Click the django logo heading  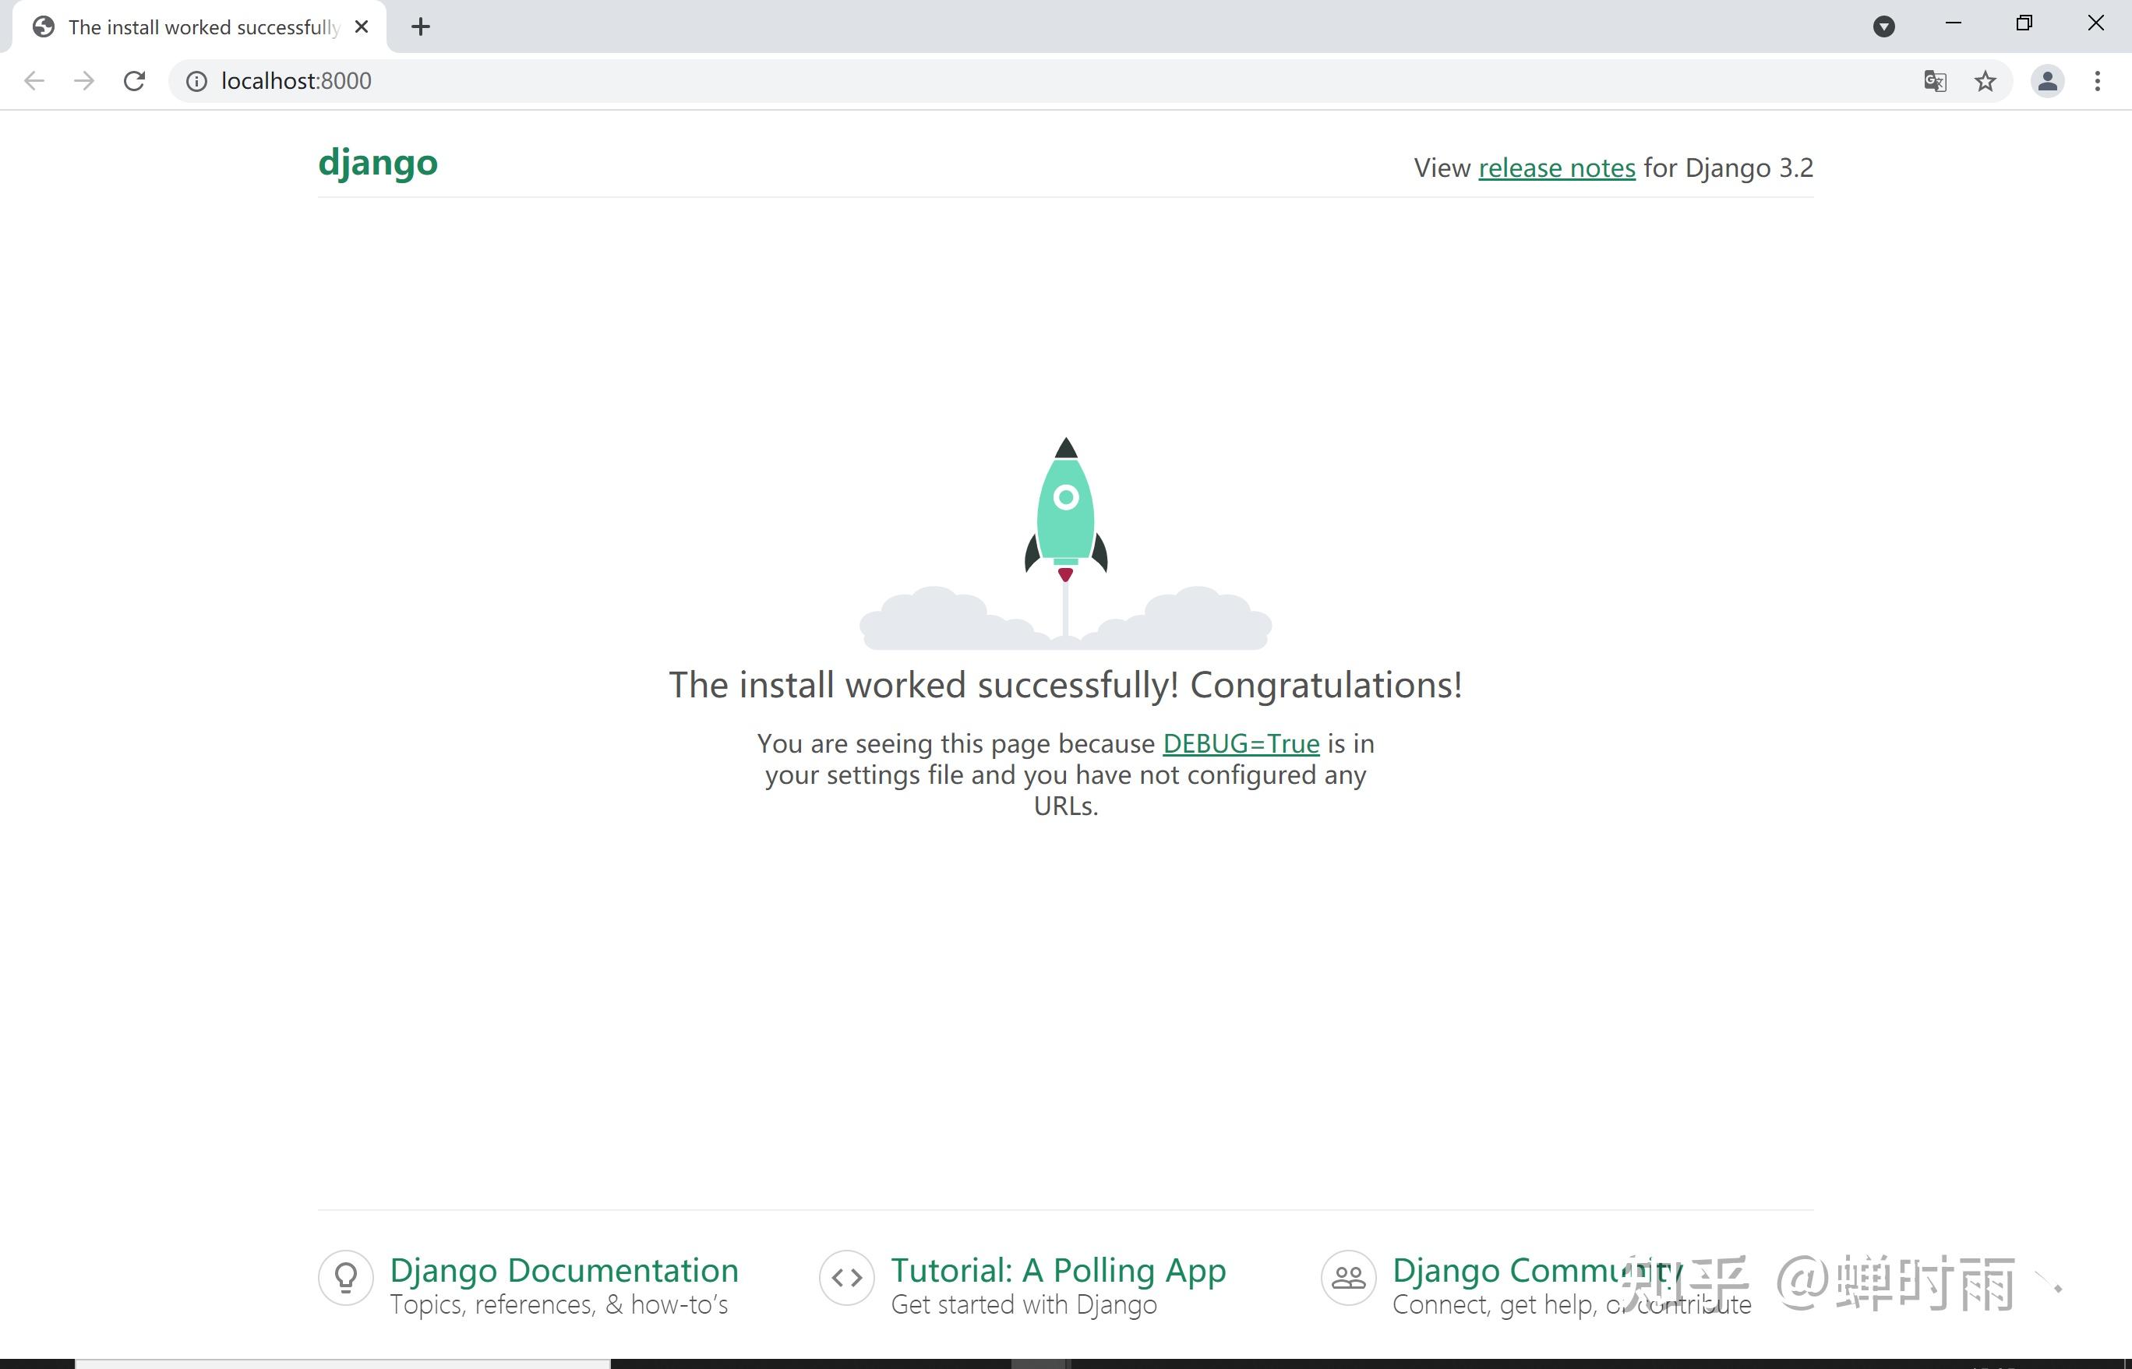(378, 163)
